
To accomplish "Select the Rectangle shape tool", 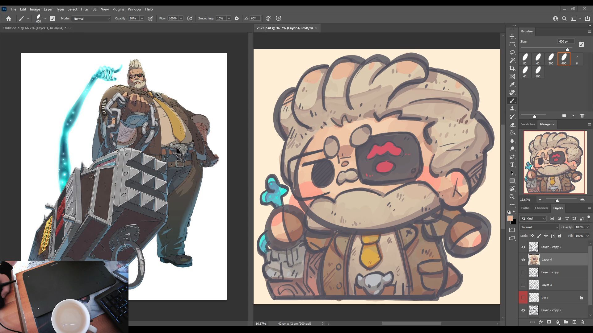I will click(x=512, y=181).
